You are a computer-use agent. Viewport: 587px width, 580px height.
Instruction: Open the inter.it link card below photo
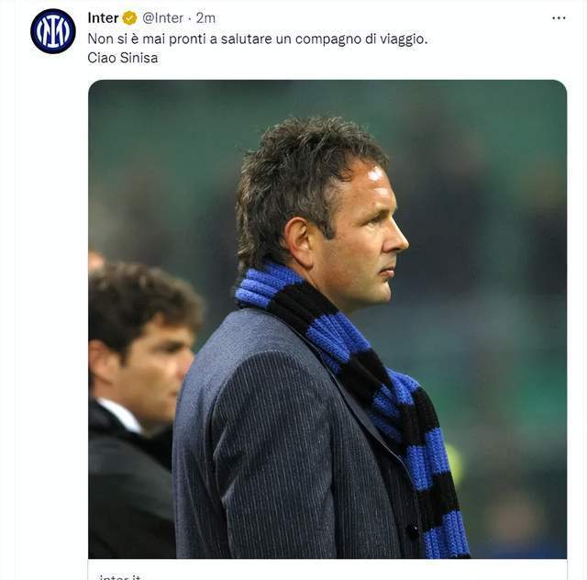pyautogui.click(x=327, y=570)
